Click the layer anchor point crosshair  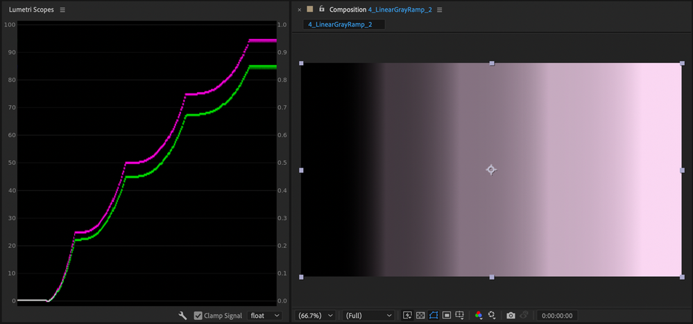click(x=491, y=170)
